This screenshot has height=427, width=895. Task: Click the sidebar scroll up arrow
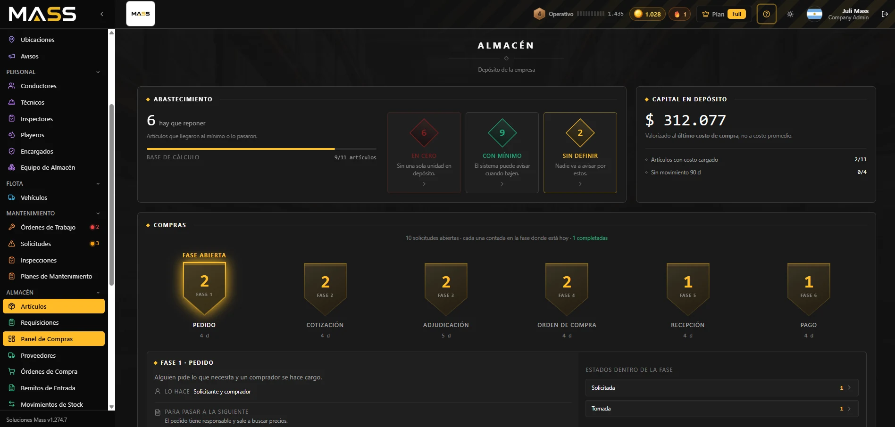[112, 33]
